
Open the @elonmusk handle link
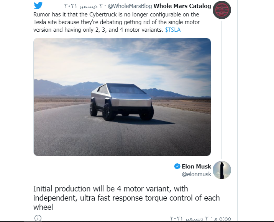(x=196, y=174)
